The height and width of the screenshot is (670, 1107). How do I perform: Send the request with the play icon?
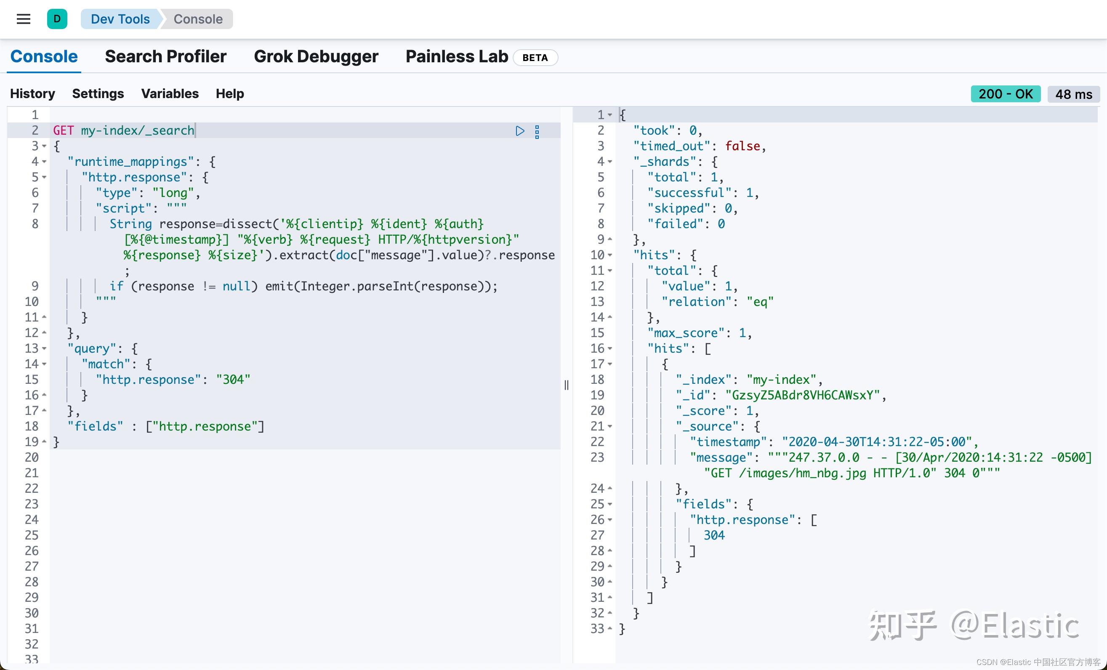[520, 131]
